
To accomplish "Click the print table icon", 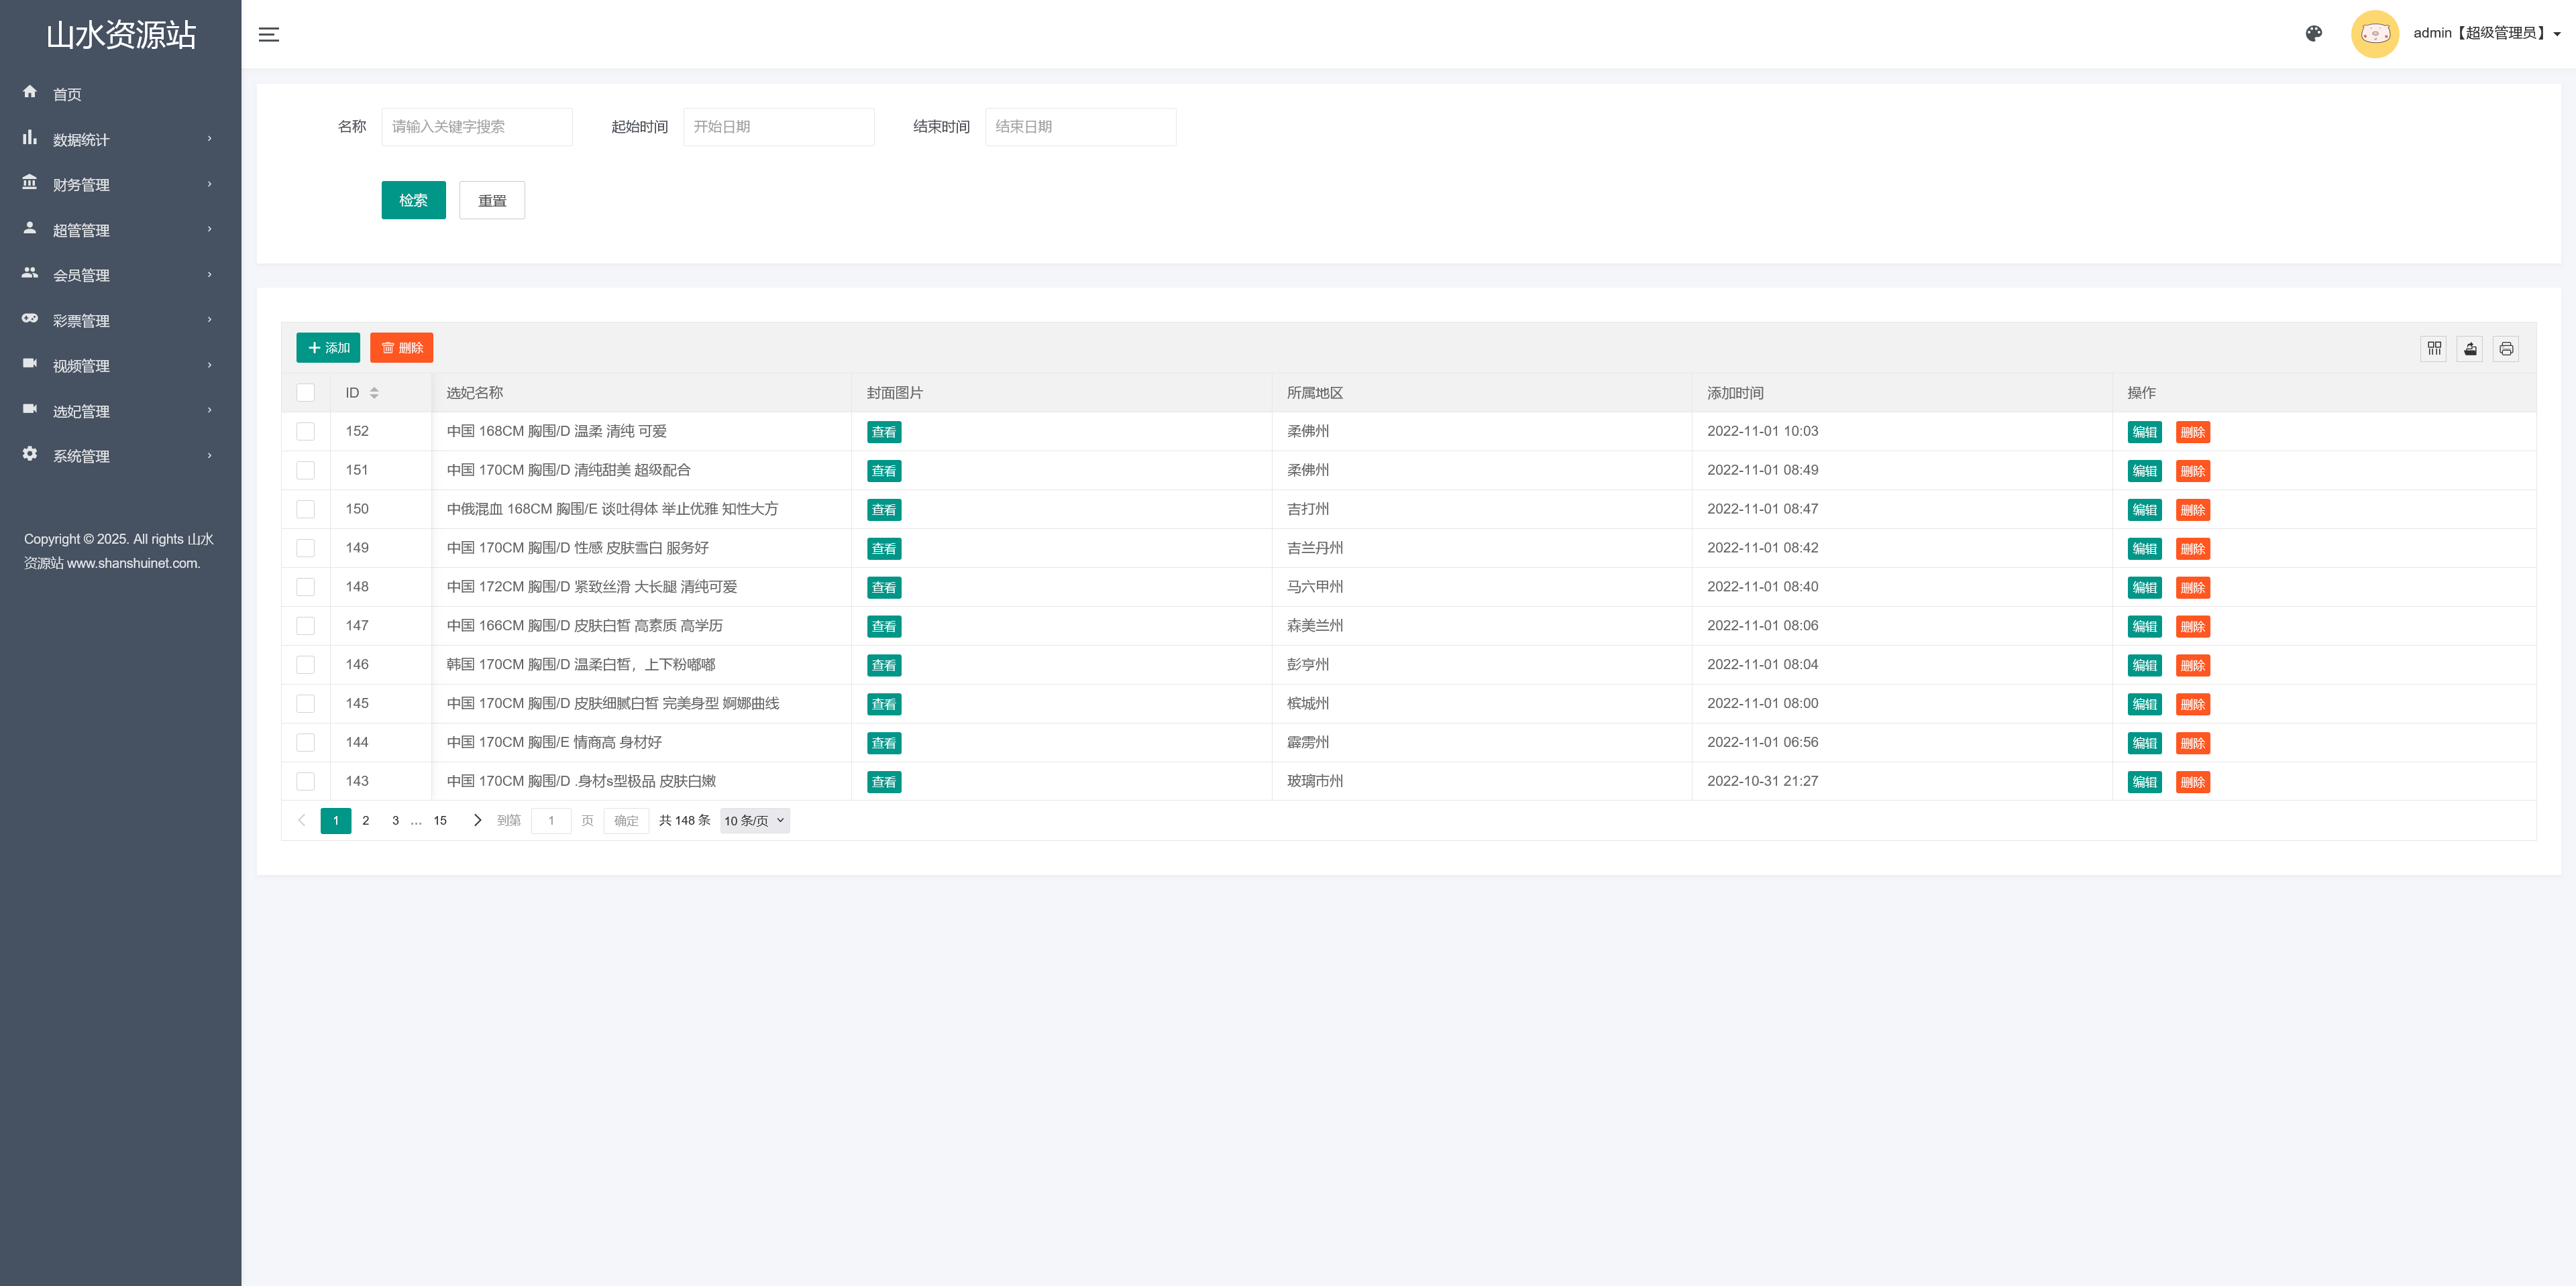I will point(2505,348).
